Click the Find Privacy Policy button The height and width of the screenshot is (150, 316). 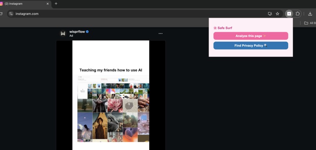[251, 46]
